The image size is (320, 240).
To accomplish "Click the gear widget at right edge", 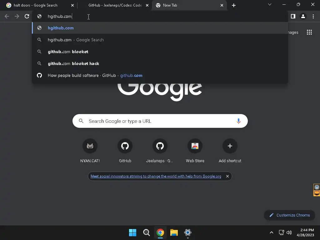I will coord(317,187).
